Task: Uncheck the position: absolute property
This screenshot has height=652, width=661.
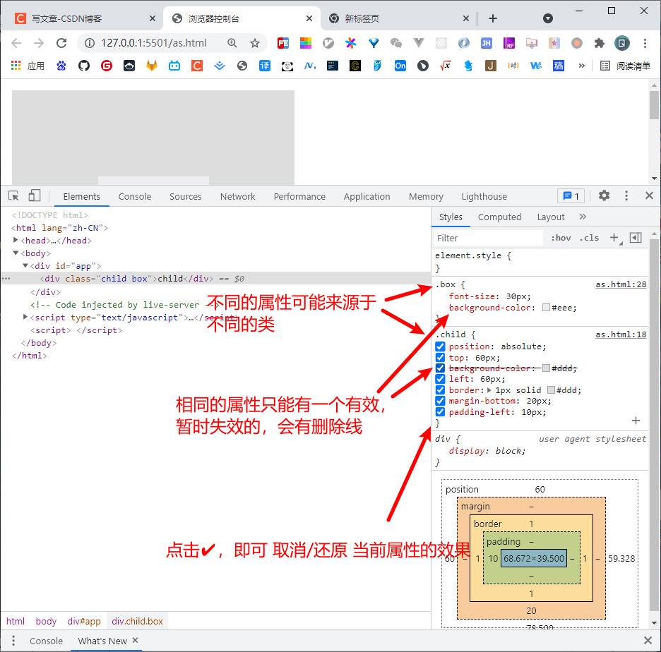Action: (x=440, y=346)
